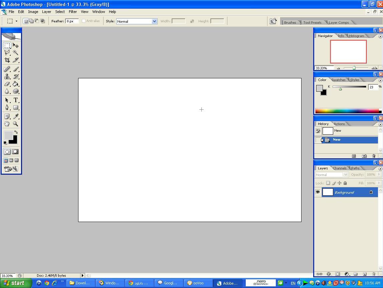
Task: Switch to the Actions tab
Action: (339, 124)
